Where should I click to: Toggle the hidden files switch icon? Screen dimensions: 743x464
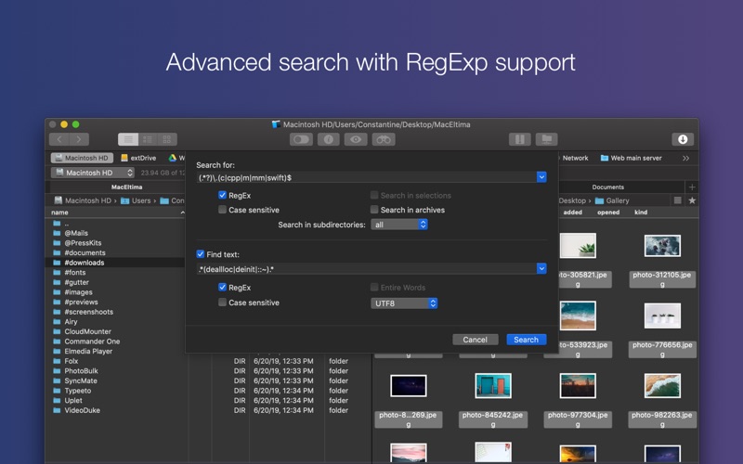tap(300, 139)
